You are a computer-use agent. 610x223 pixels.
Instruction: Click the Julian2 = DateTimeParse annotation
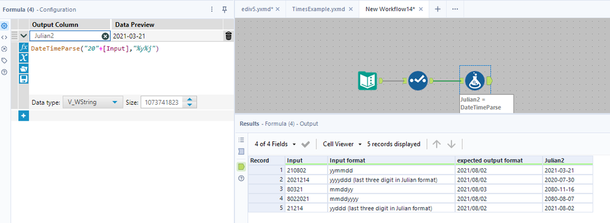click(486, 104)
